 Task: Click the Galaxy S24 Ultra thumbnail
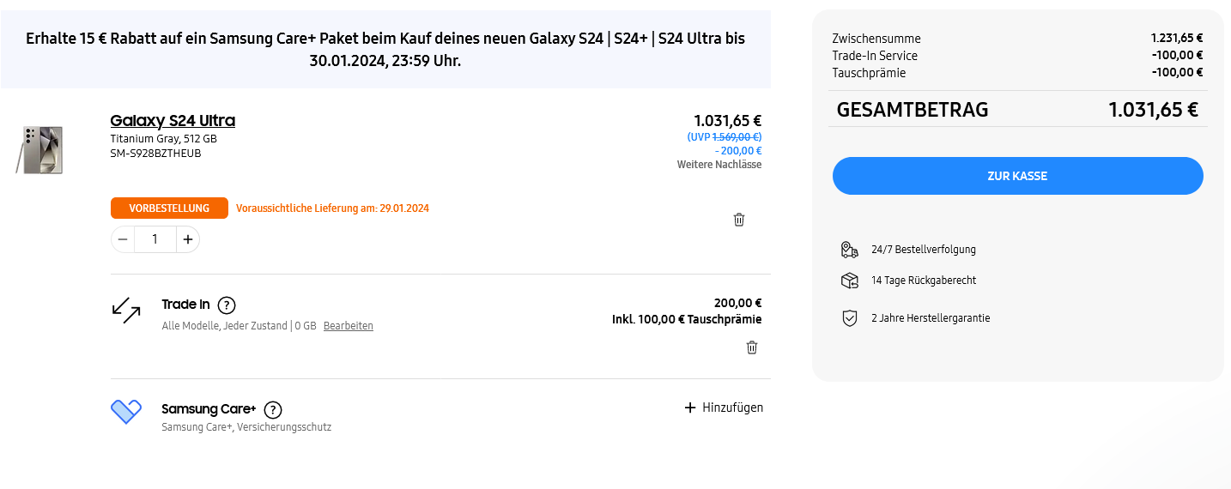click(x=40, y=149)
